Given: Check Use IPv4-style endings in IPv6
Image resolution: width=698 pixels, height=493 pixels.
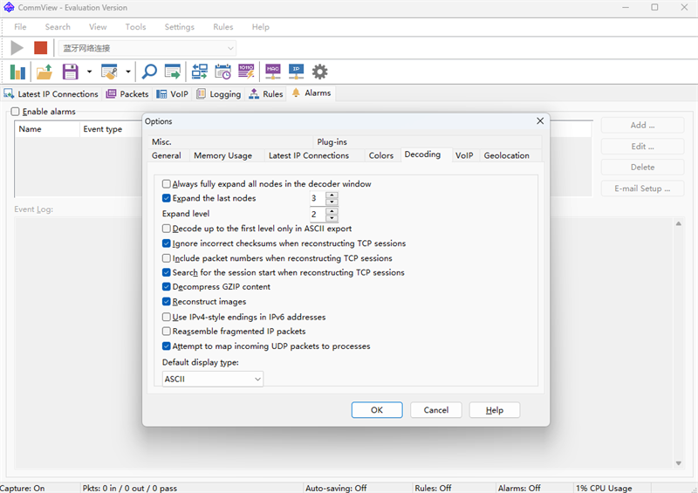Looking at the screenshot, I should [x=167, y=317].
